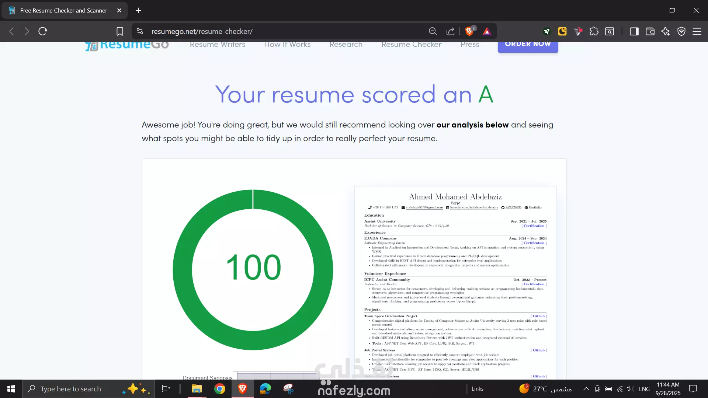Click the zoom magnifier icon in address bar
The image size is (708, 398).
point(433,31)
